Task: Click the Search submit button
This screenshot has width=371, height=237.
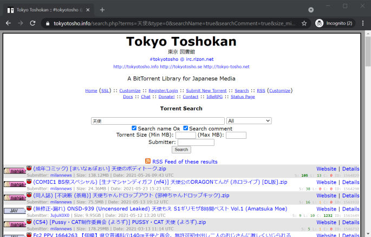Action: [181, 150]
